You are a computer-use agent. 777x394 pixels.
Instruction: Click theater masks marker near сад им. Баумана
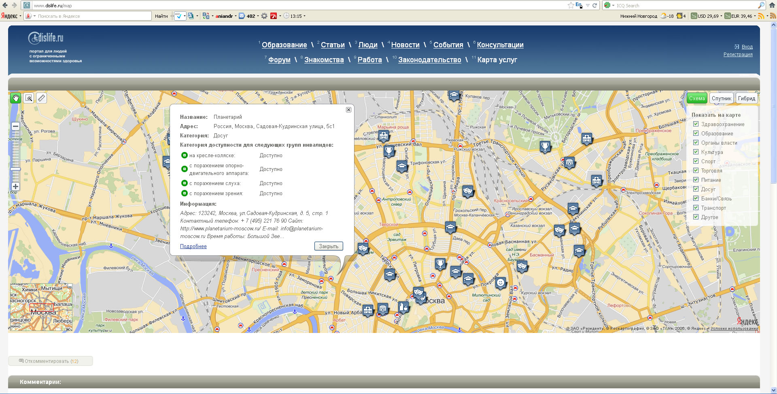[522, 266]
